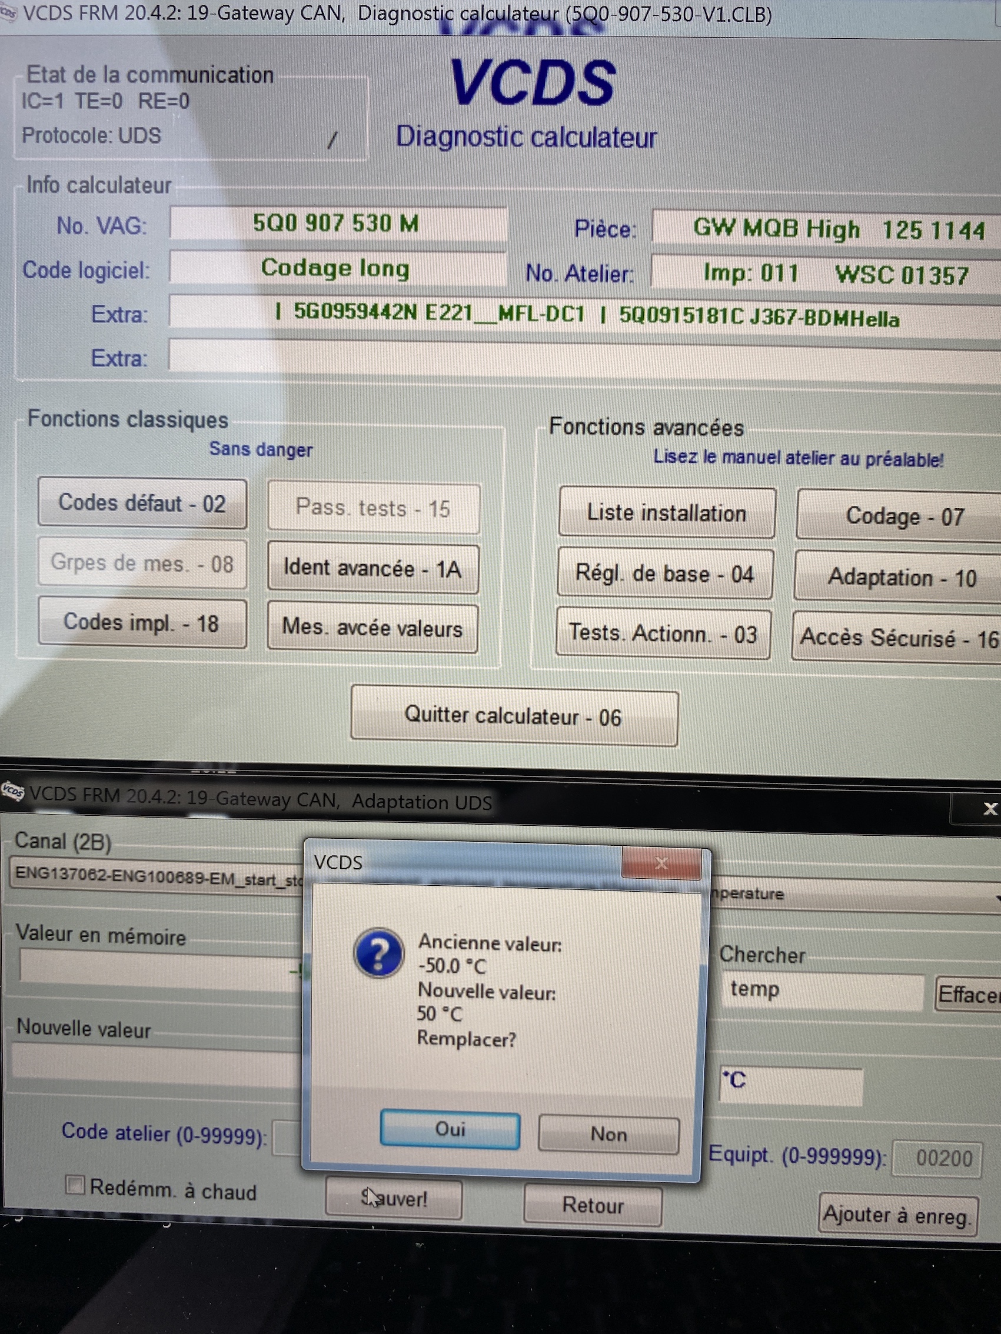Click 'IC=1 TE=0 RE=0' status text
The width and height of the screenshot is (1001, 1334).
tap(105, 101)
